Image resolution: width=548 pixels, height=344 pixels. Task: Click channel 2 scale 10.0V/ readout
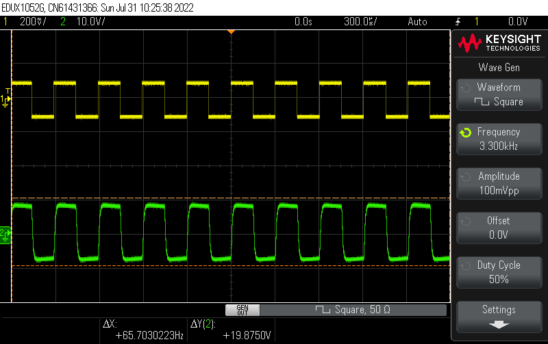pos(90,22)
